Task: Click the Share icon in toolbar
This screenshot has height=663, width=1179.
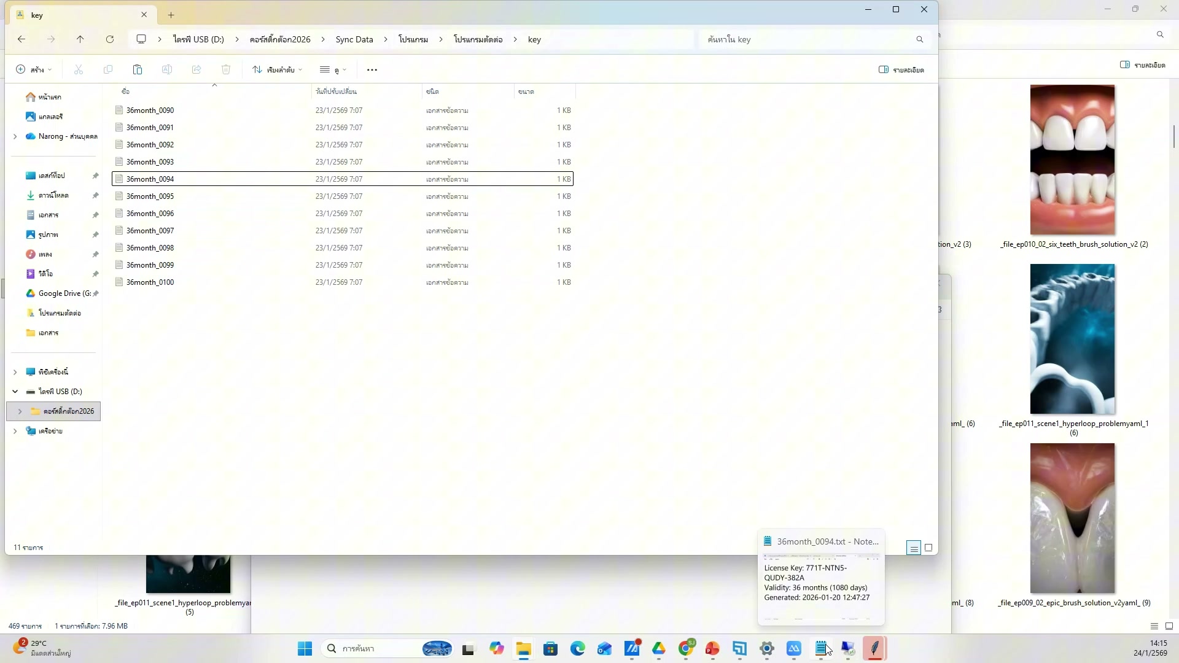Action: tap(196, 70)
